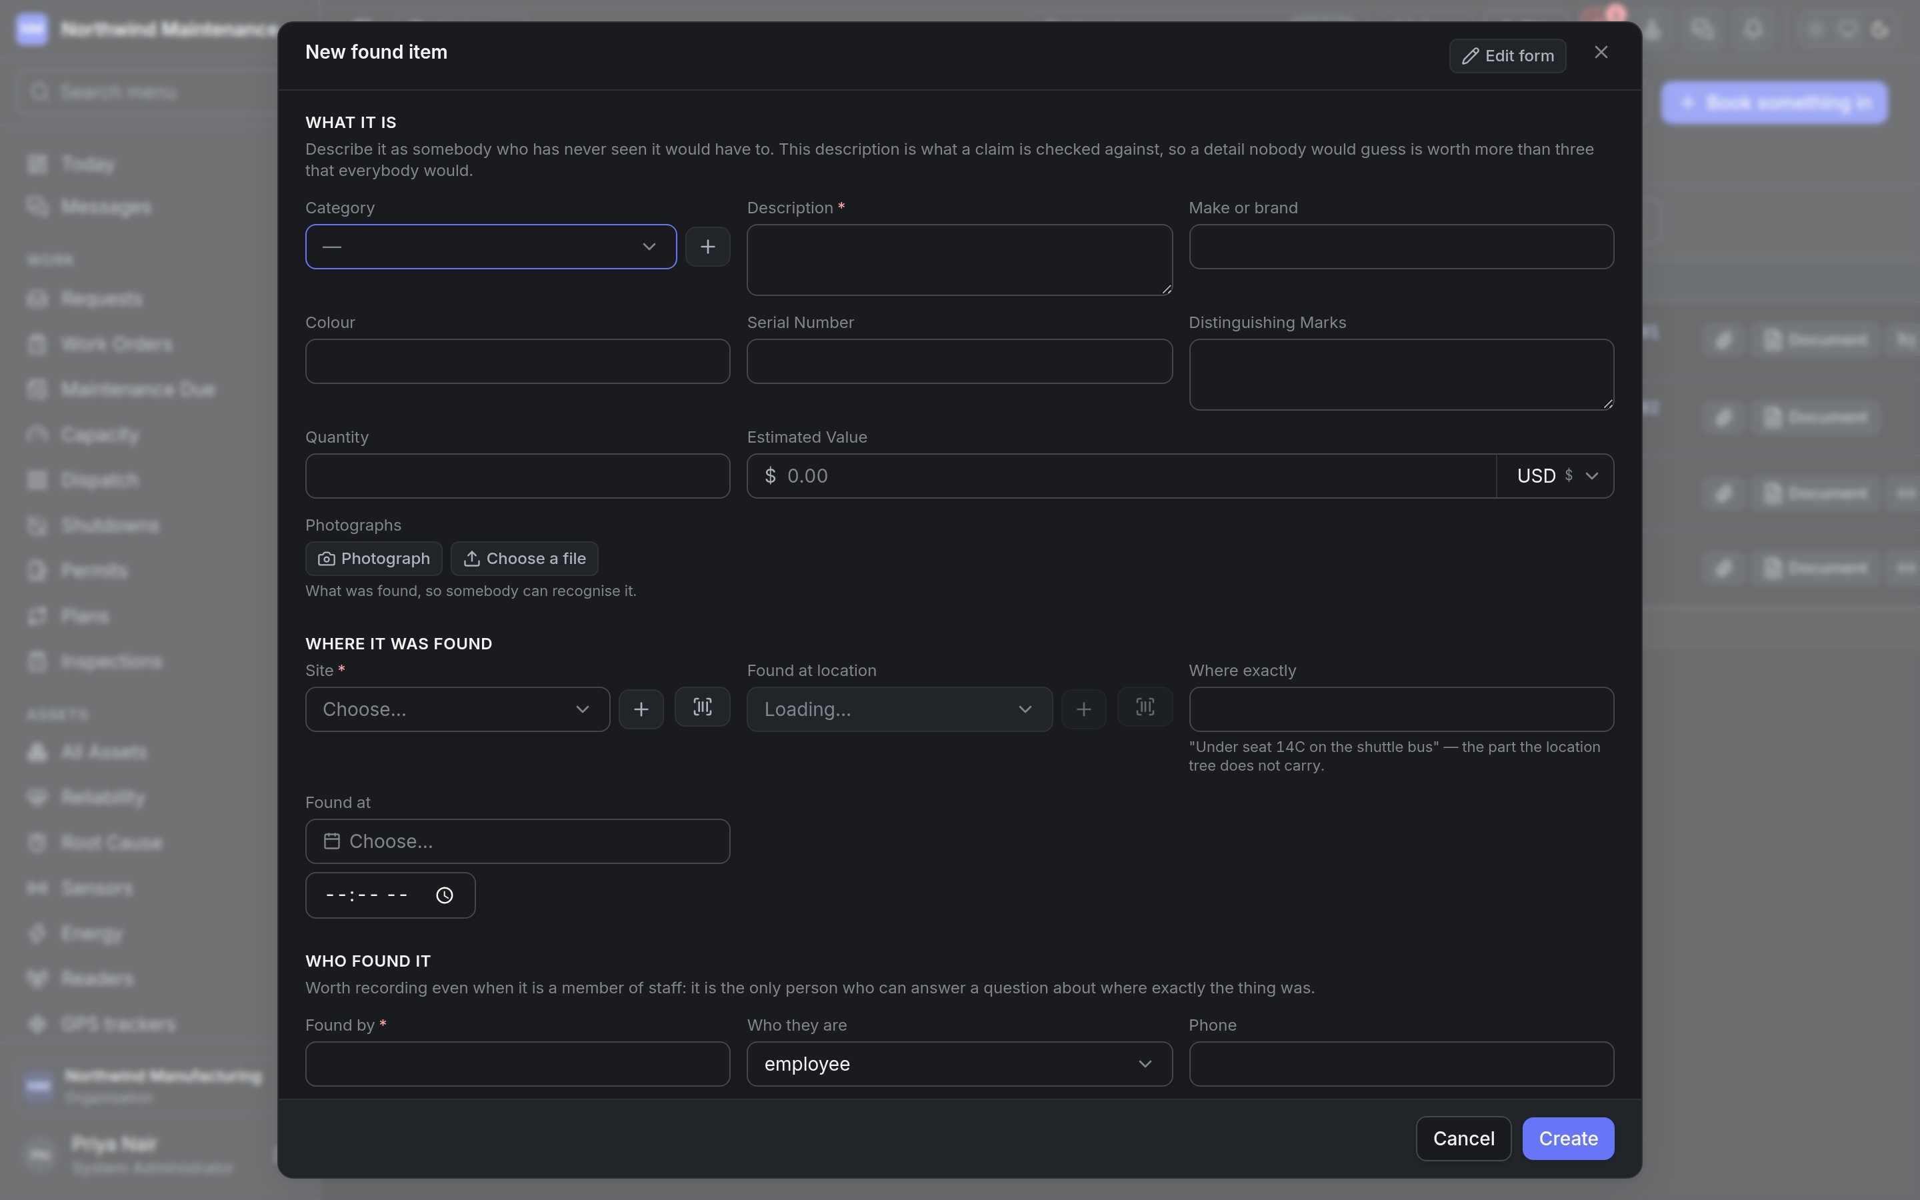
Task: Click the Serial Number field
Action: pyautogui.click(x=959, y=361)
